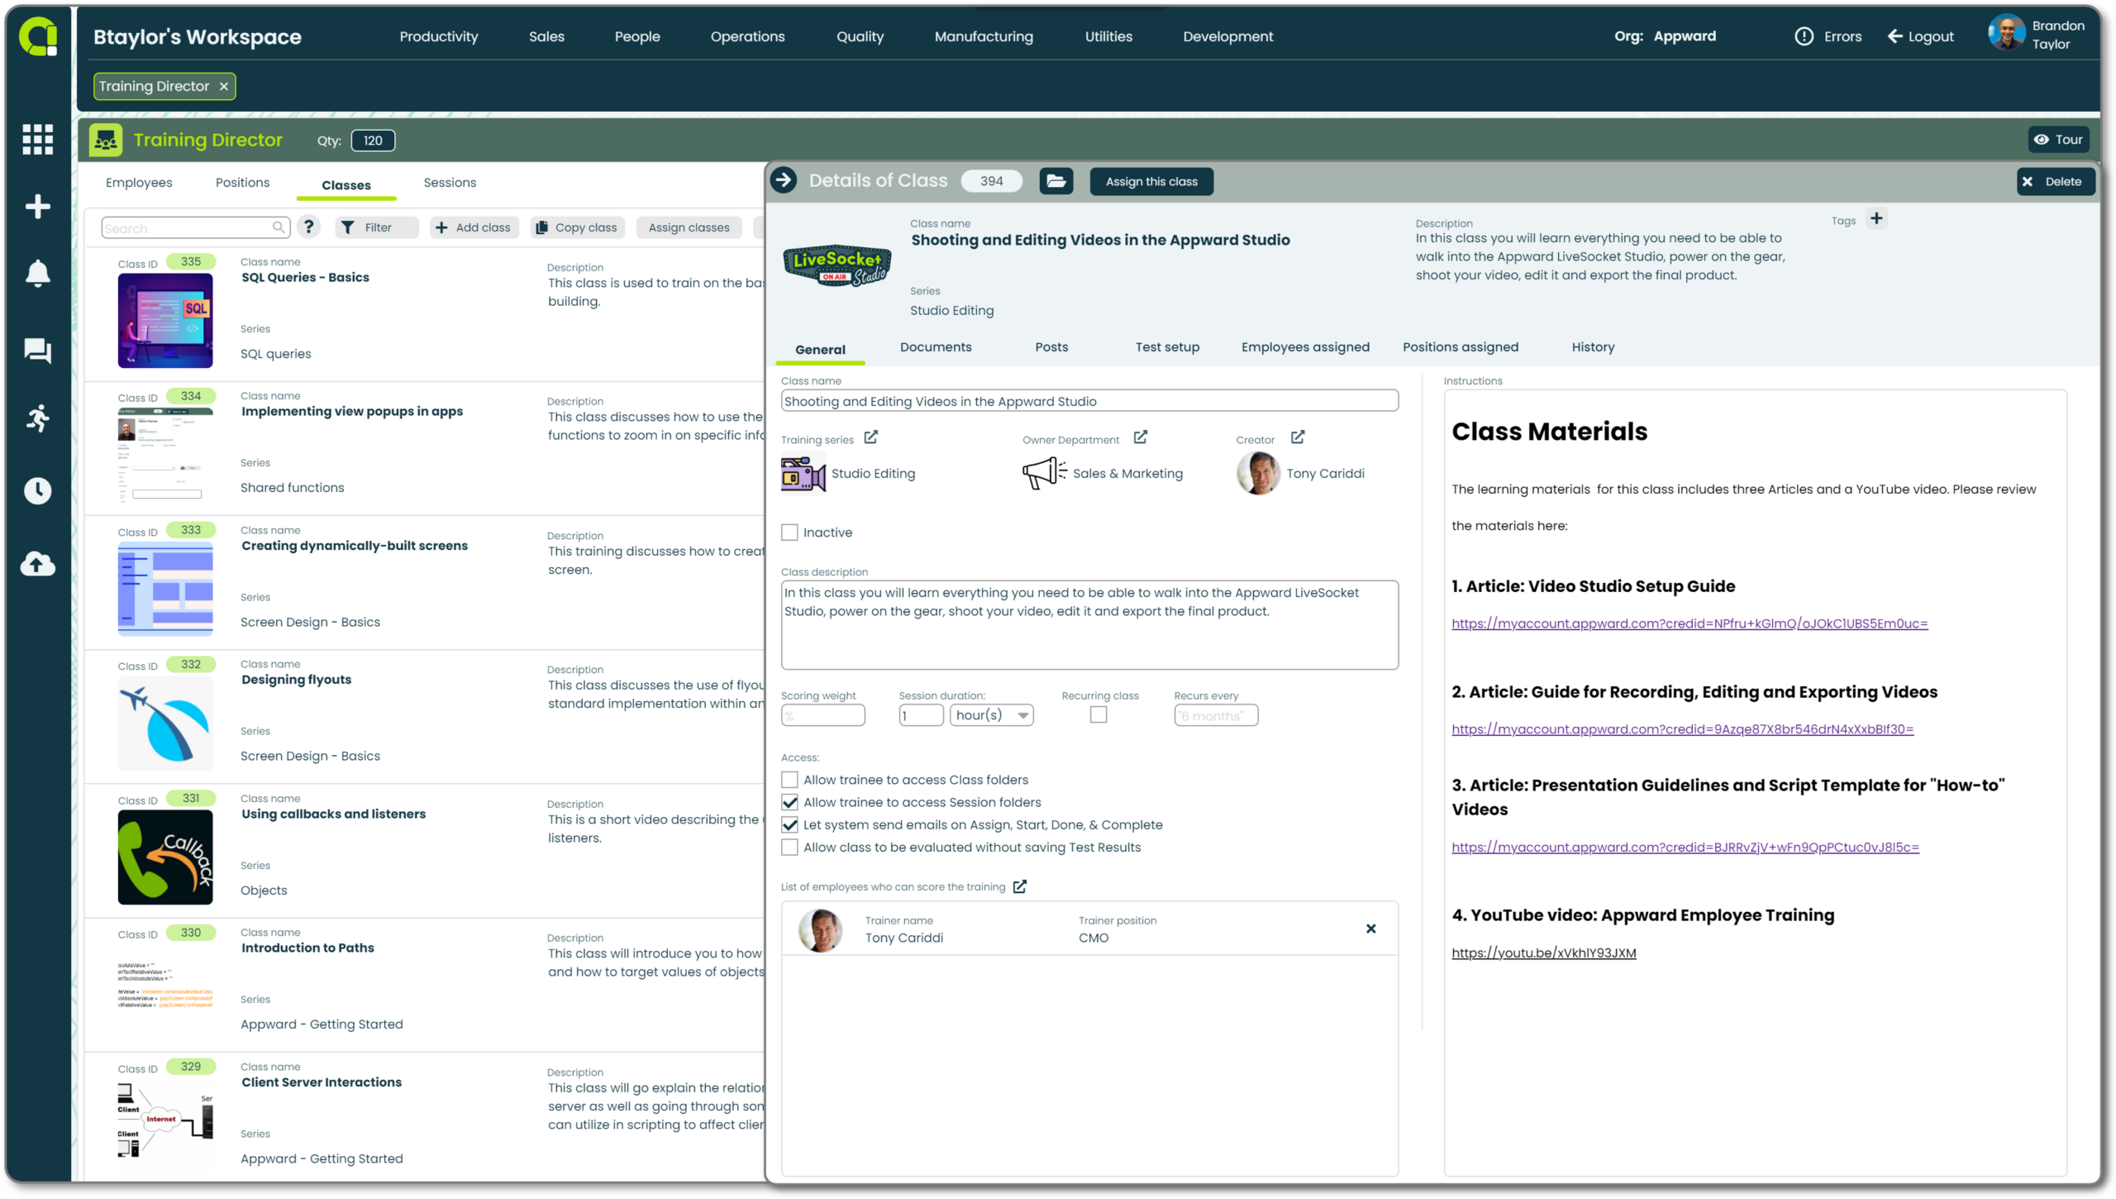The image size is (2116, 1199).
Task: Click the running person activity icon
Action: coord(37,418)
